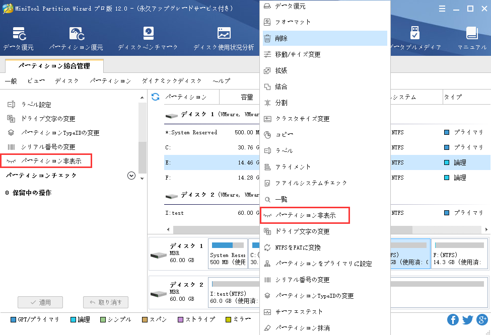Open the Twitter bird icon
This screenshot has height=335, width=491.
pos(467,320)
